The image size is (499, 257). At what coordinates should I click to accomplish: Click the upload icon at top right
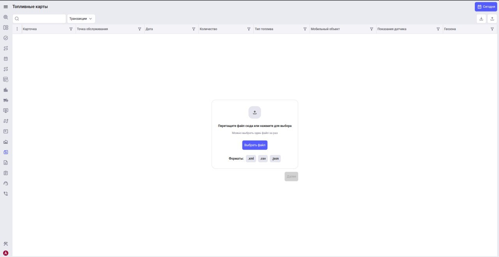pos(492,19)
